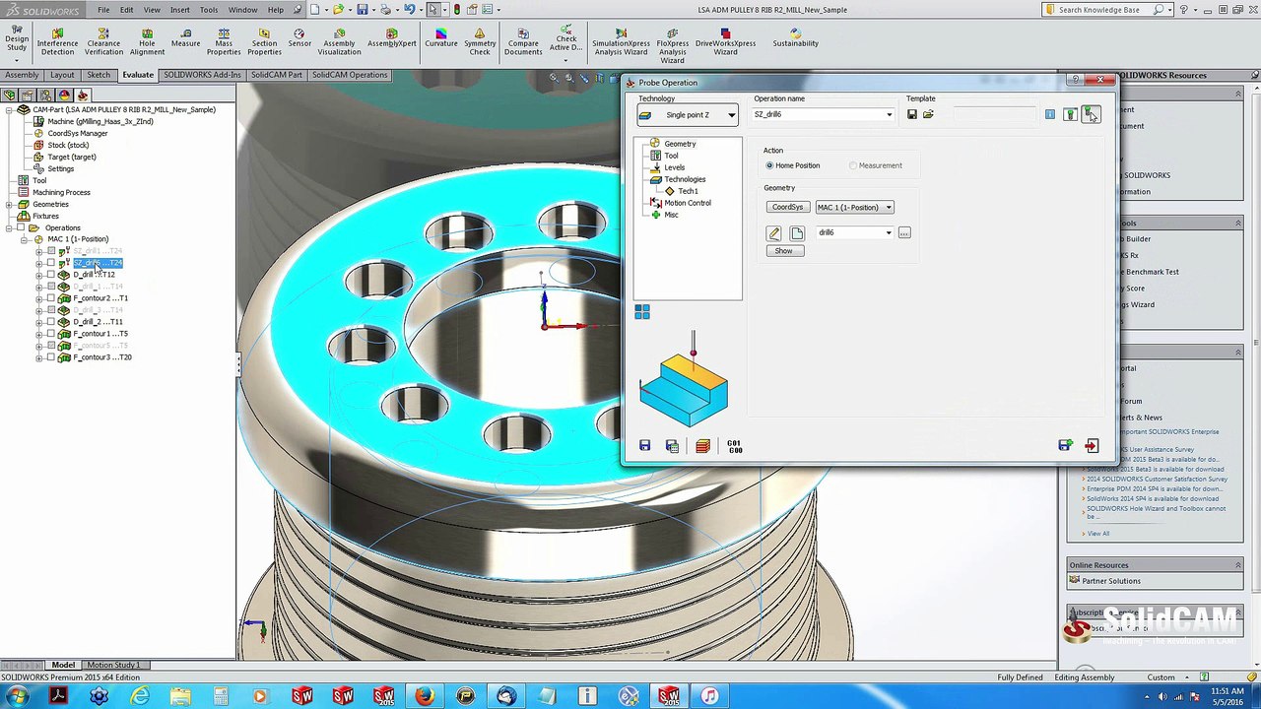Toggle the checkbox for D_drill ...T12
1261x709 pixels.
[51, 275]
